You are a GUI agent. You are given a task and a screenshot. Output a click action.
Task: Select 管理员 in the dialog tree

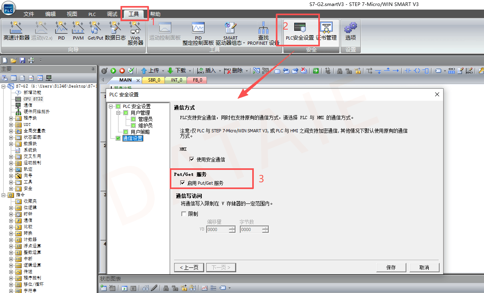145,119
